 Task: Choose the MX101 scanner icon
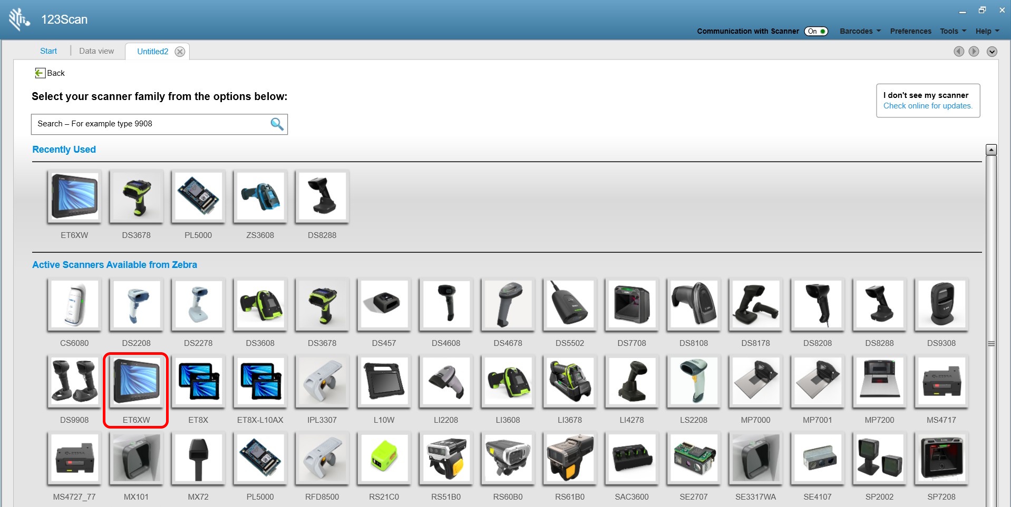(137, 458)
